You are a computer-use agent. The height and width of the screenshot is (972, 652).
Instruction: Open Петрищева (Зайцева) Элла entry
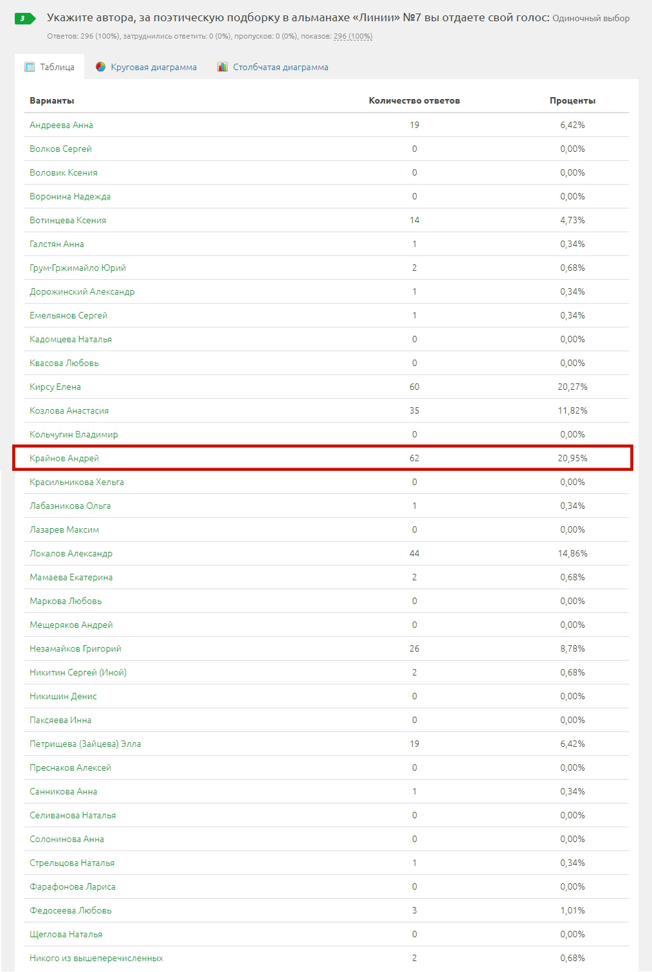pos(85,744)
